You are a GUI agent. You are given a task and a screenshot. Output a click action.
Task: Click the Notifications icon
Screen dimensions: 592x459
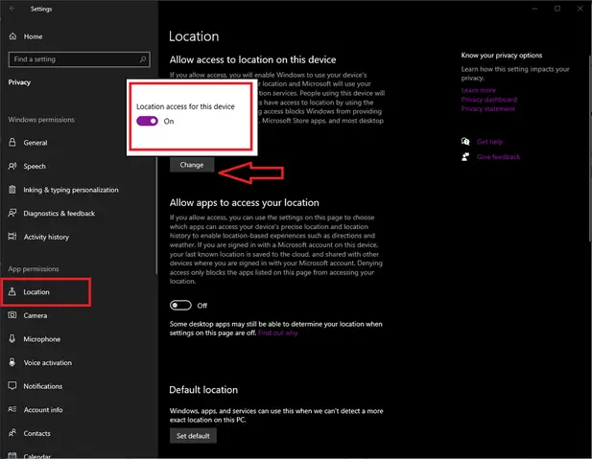[x=12, y=386]
